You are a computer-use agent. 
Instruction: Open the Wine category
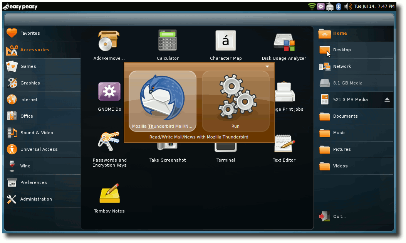pyautogui.click(x=43, y=166)
